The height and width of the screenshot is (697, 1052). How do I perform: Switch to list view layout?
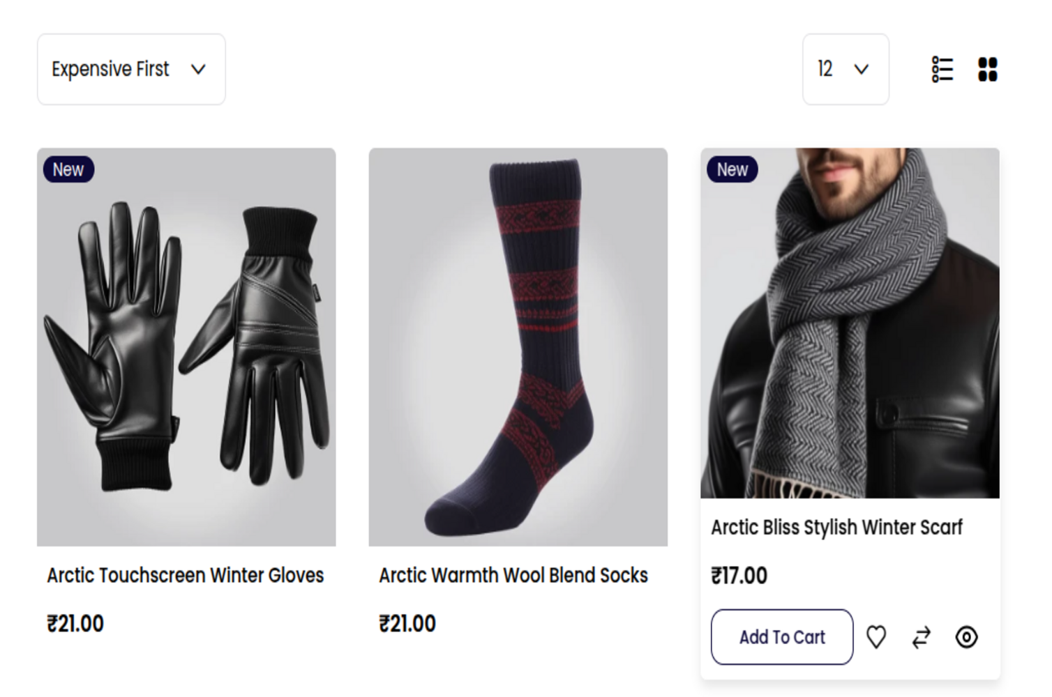(942, 70)
